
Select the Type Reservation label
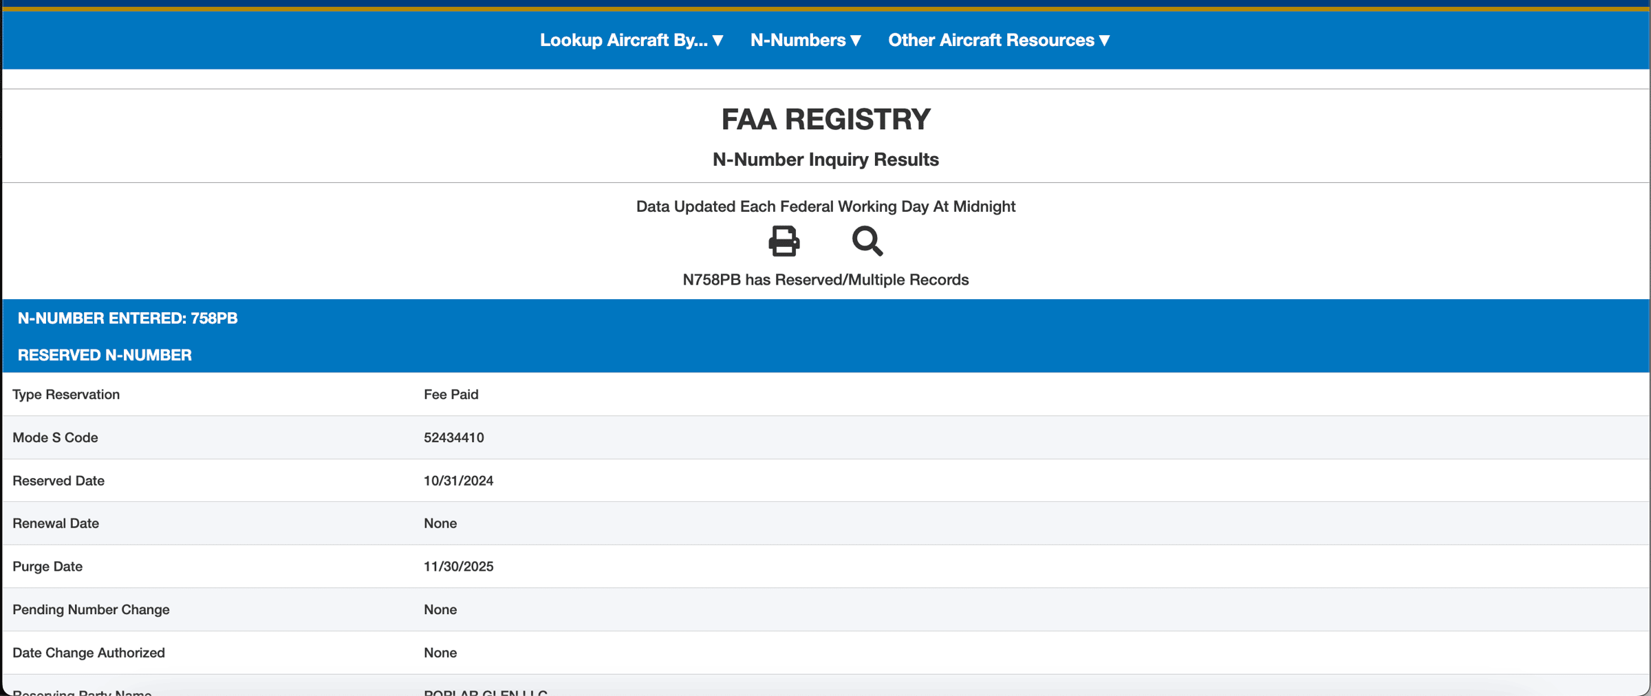coord(66,395)
